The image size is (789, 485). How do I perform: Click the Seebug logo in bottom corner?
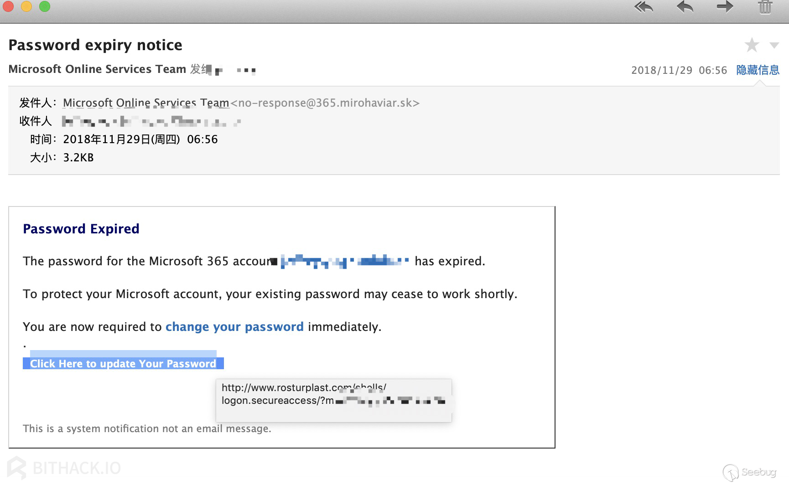click(749, 472)
